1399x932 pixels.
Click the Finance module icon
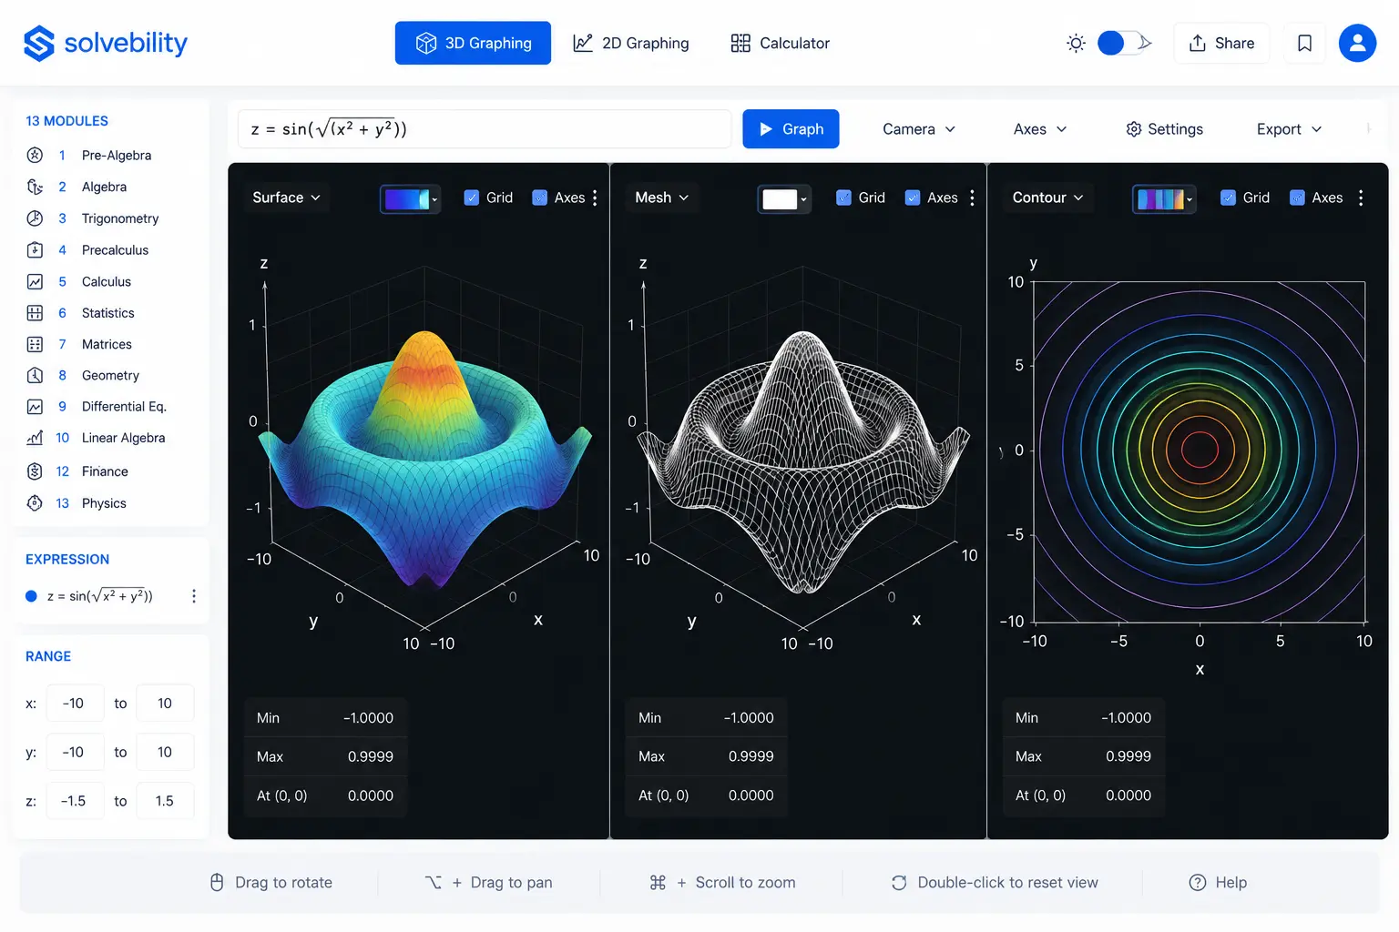coord(35,471)
